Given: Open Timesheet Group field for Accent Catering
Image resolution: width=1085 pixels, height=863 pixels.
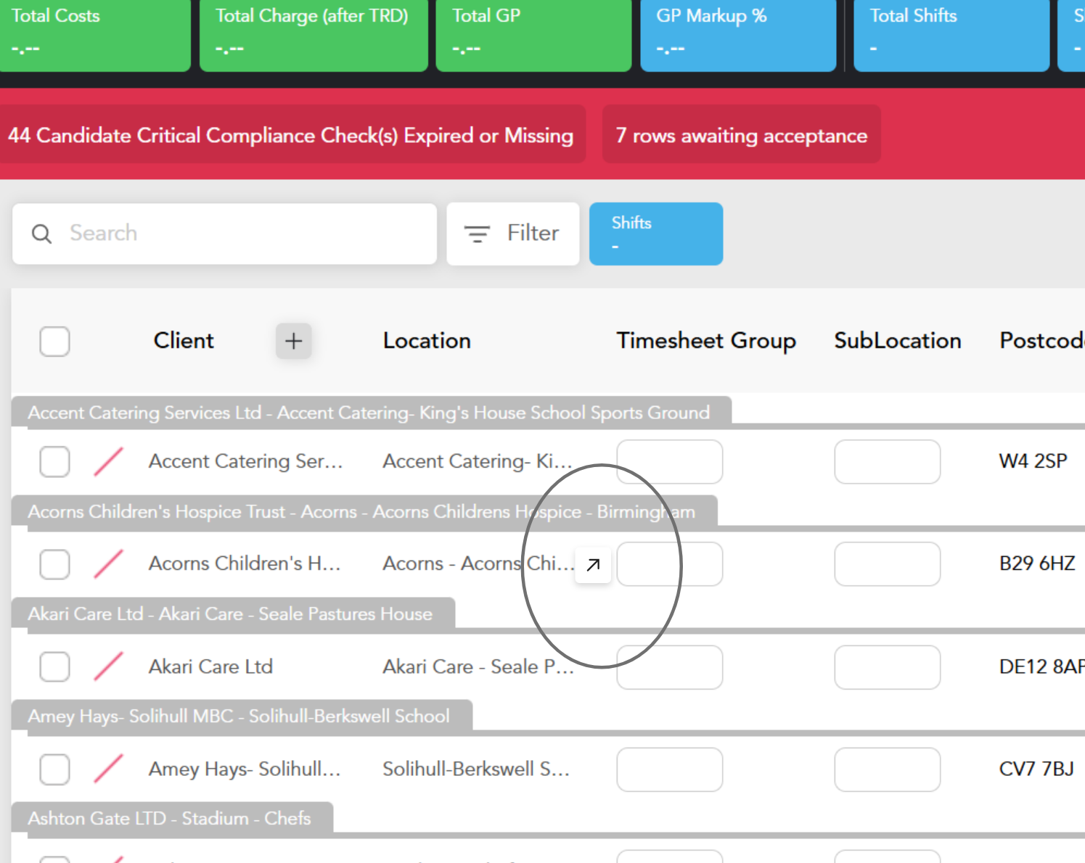Looking at the screenshot, I should [x=669, y=462].
